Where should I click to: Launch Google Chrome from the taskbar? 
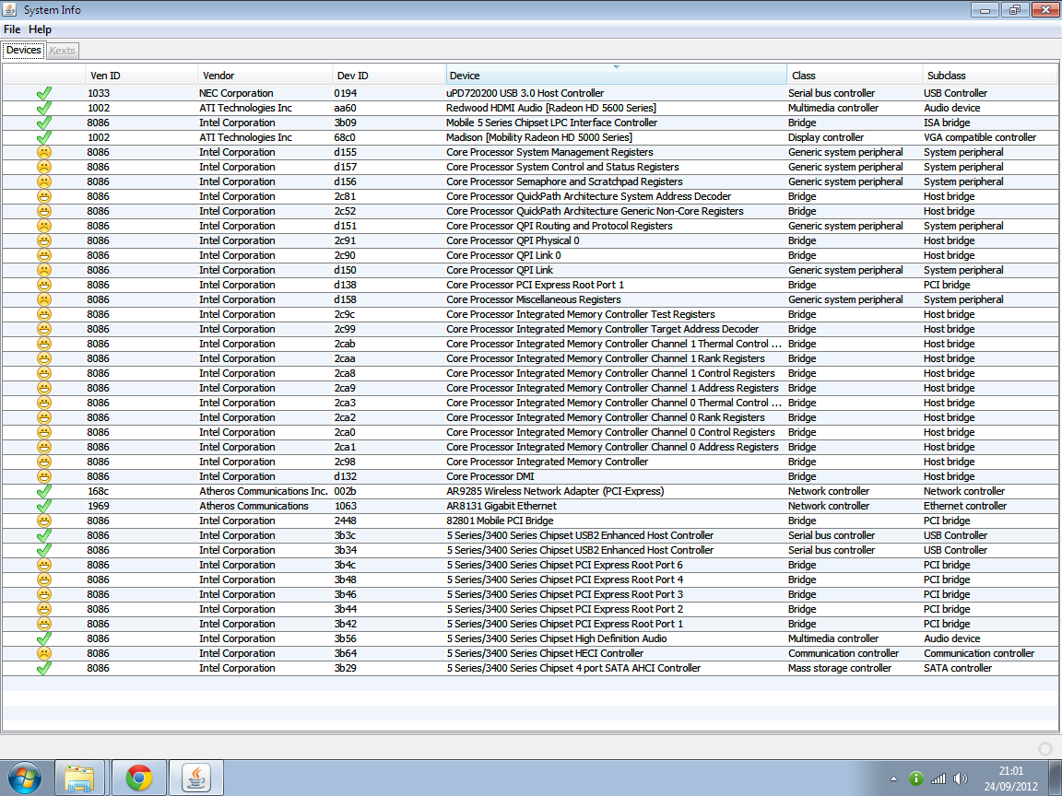139,778
